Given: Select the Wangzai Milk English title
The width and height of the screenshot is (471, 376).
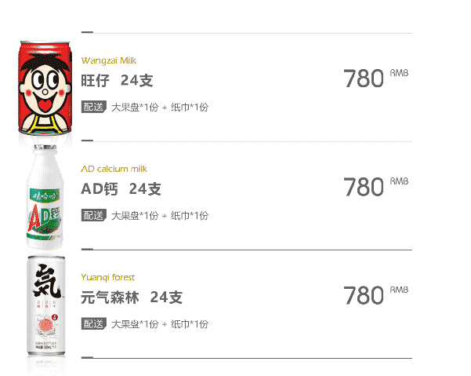Looking at the screenshot, I should (108, 60).
